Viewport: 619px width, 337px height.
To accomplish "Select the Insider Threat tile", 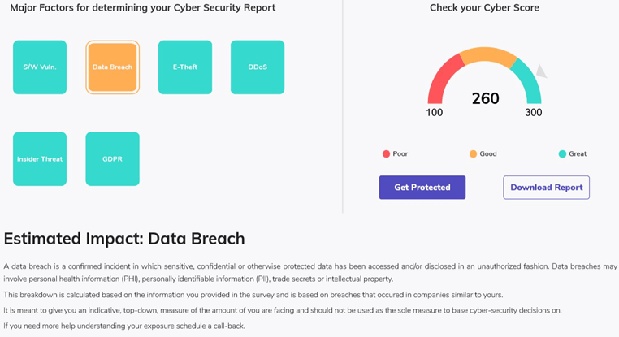I will [x=40, y=158].
